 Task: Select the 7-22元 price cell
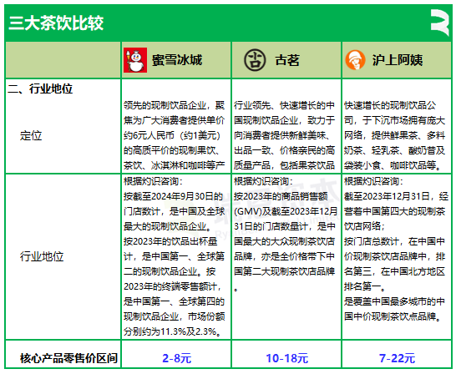[397, 358]
